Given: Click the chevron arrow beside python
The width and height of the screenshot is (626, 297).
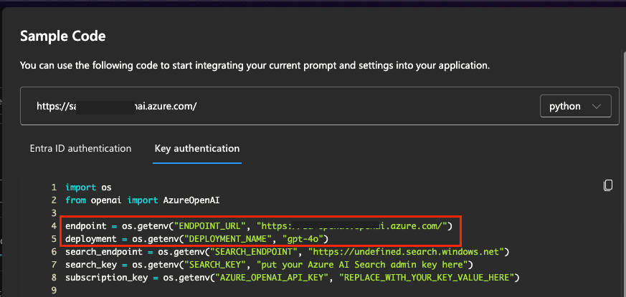Looking at the screenshot, I should tap(597, 106).
